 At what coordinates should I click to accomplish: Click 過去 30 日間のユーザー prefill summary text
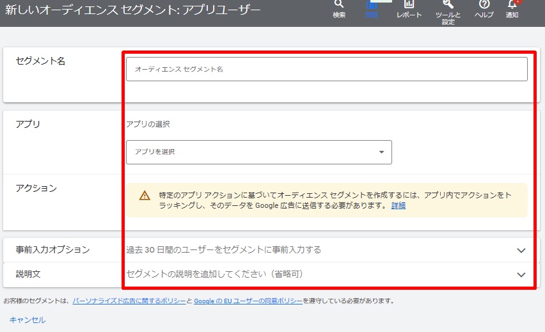pyautogui.click(x=223, y=249)
